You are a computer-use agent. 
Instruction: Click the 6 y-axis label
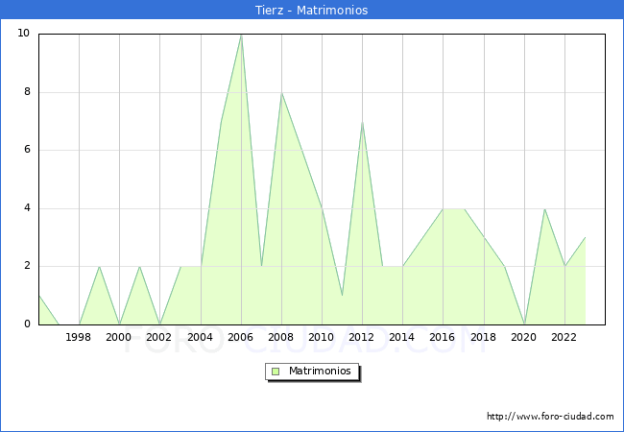coord(26,150)
